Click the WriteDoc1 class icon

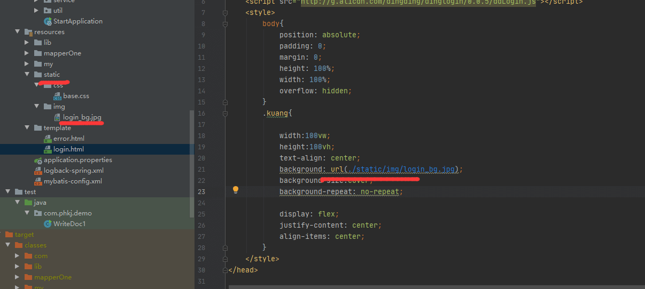pos(48,224)
